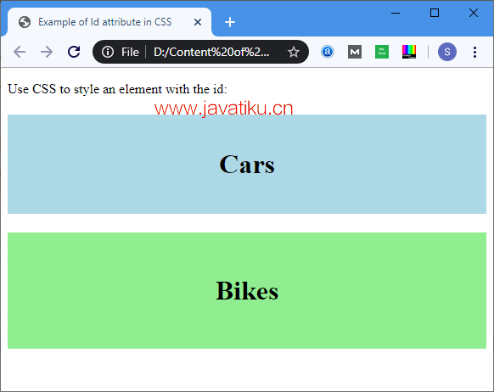Viewport: 494px width, 392px height.
Task: Minimize the browser window
Action: point(396,13)
